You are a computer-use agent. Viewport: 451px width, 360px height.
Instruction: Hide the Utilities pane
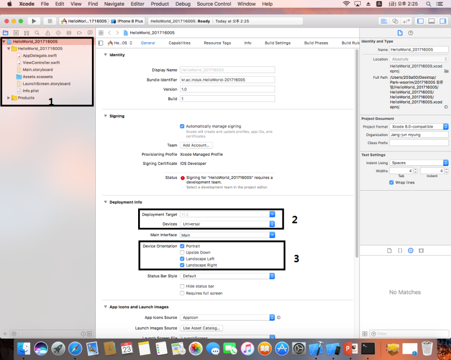click(x=443, y=21)
